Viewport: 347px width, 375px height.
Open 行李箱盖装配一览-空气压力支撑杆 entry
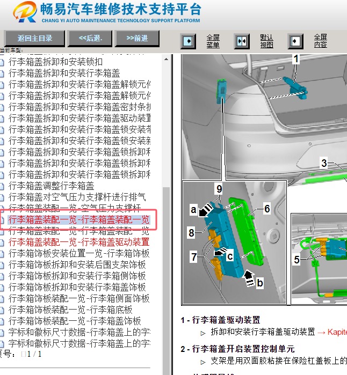(75, 208)
